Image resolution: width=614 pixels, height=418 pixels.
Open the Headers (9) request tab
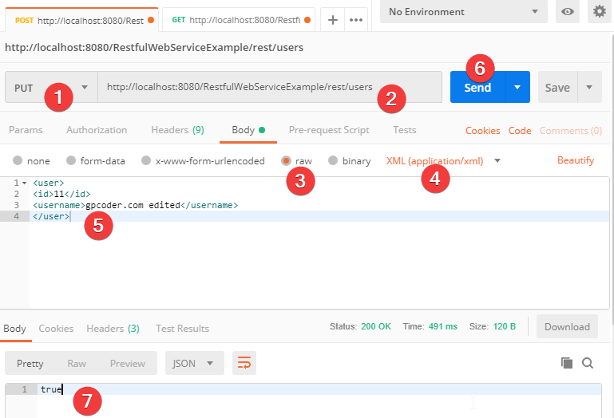pyautogui.click(x=178, y=130)
